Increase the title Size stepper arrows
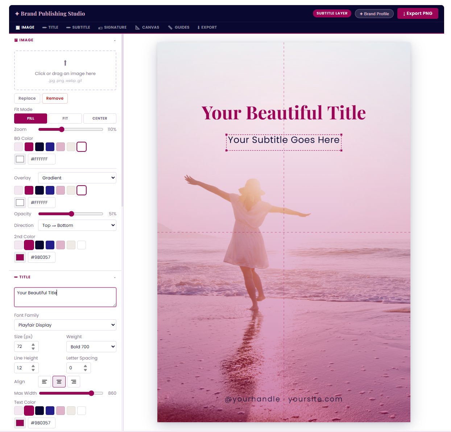451x432 pixels. point(33,345)
